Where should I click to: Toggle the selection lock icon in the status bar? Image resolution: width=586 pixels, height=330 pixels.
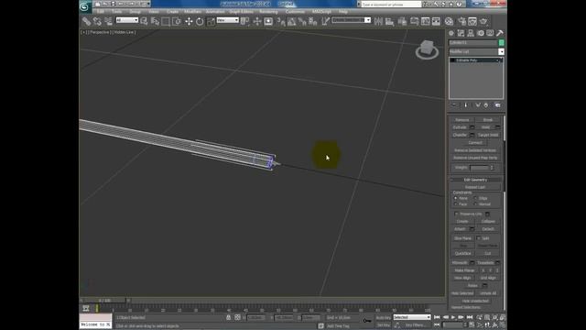pyautogui.click(x=228, y=317)
